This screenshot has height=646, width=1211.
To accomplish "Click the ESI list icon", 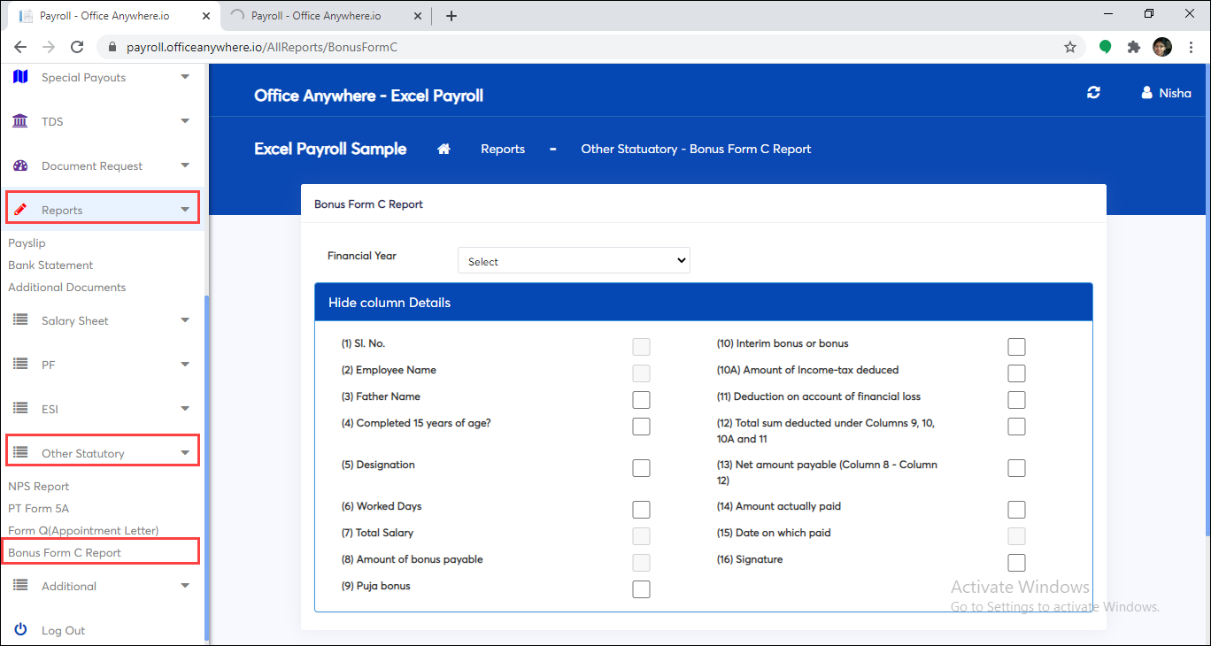I will pyautogui.click(x=21, y=409).
